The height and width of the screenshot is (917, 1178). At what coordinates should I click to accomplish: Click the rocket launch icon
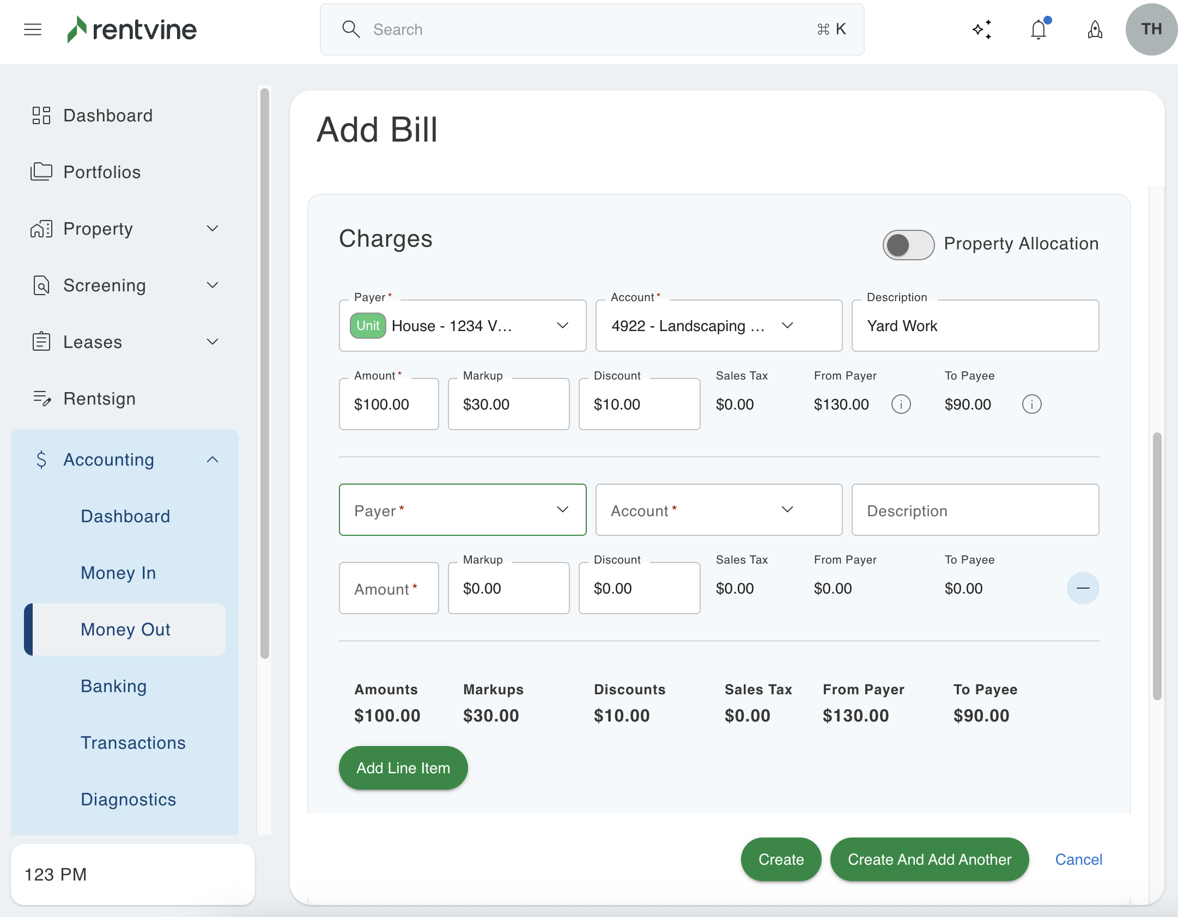point(1095,29)
